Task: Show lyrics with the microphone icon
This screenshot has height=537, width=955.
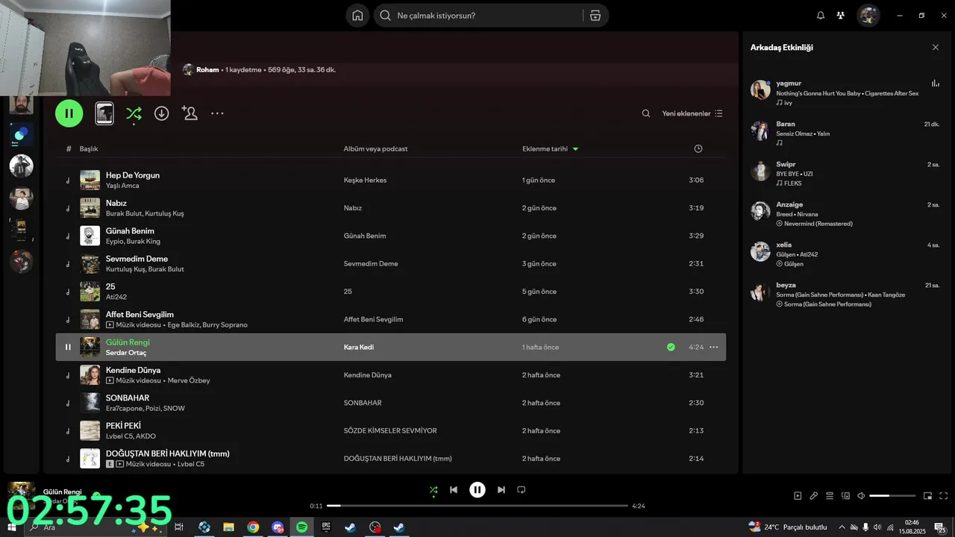Action: tap(814, 495)
